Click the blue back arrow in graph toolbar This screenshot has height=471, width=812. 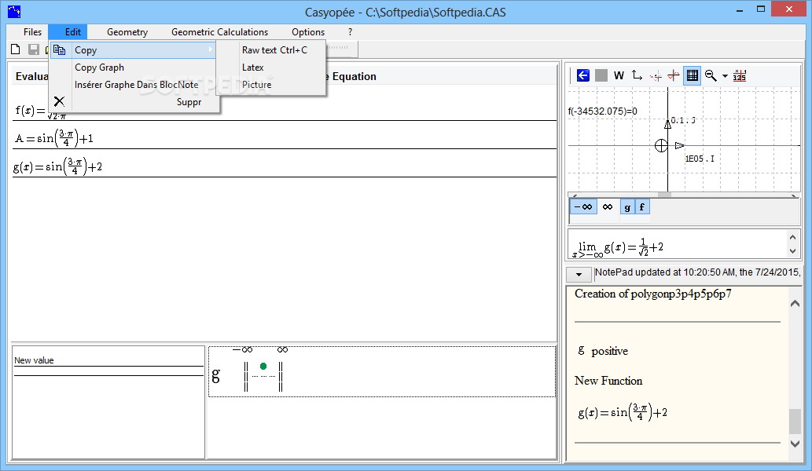[583, 75]
